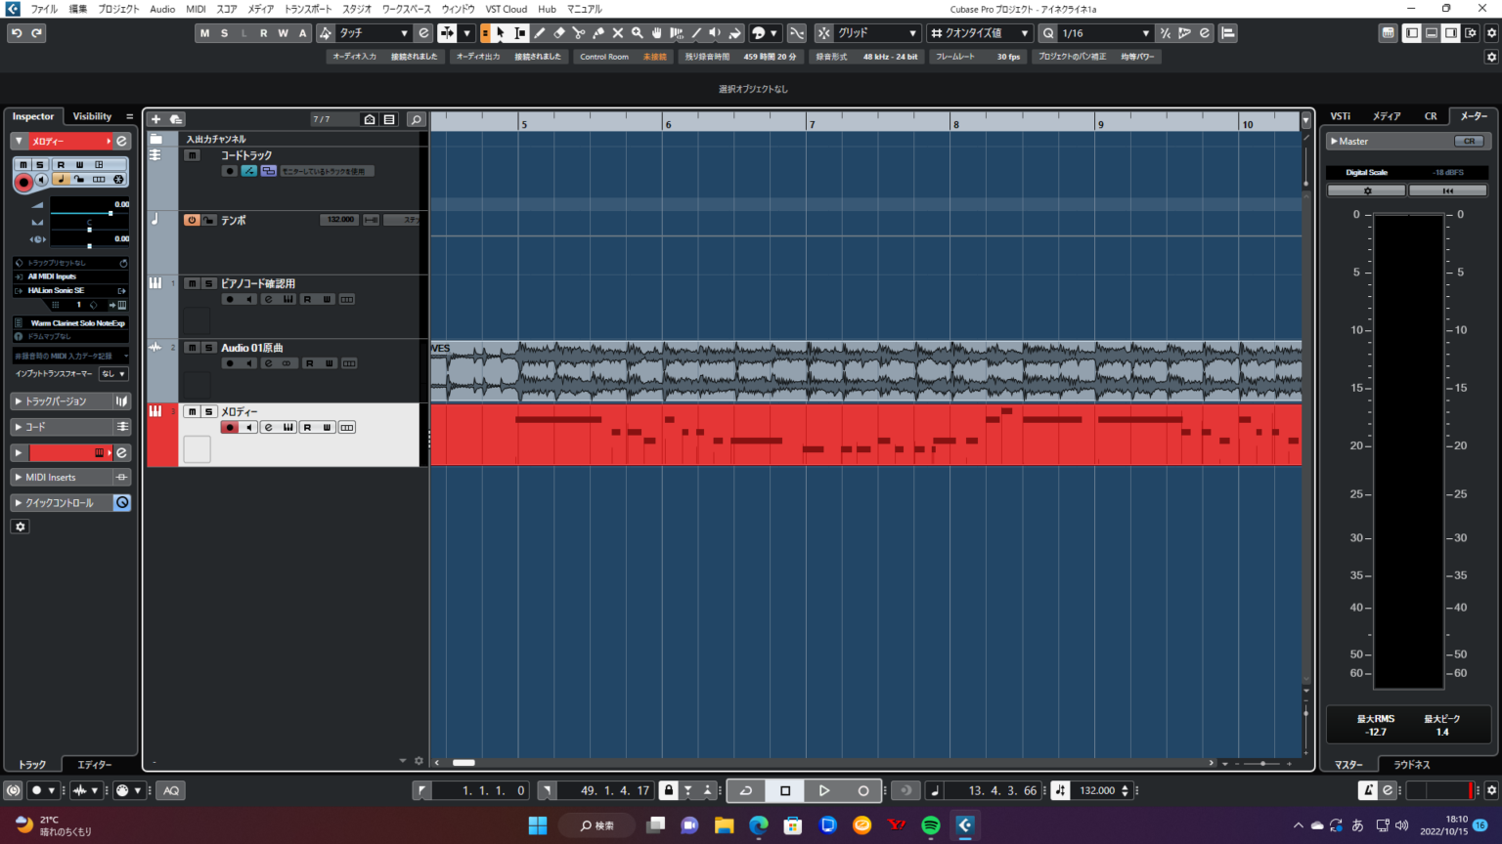This screenshot has width=1502, height=844.
Task: Click the horizontal zoom slider
Action: click(1262, 763)
